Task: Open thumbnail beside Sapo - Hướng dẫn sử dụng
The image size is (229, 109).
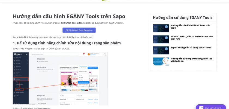Action: 161,50
